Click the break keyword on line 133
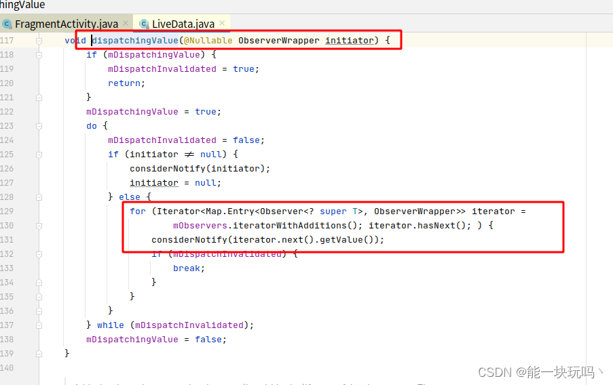 187,268
